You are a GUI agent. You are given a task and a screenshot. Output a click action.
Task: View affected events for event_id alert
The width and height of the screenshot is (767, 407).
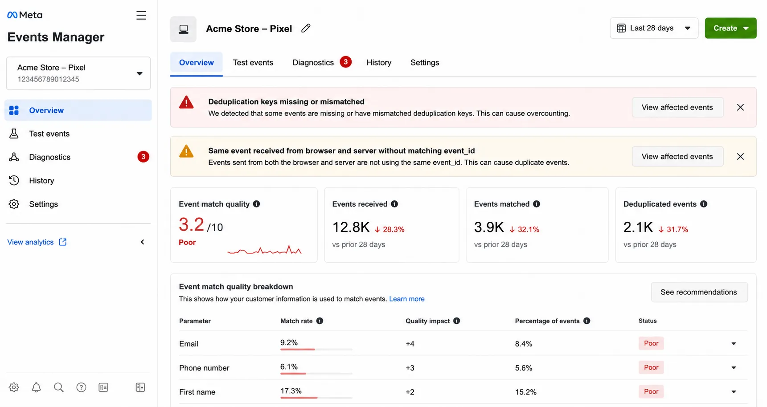677,156
